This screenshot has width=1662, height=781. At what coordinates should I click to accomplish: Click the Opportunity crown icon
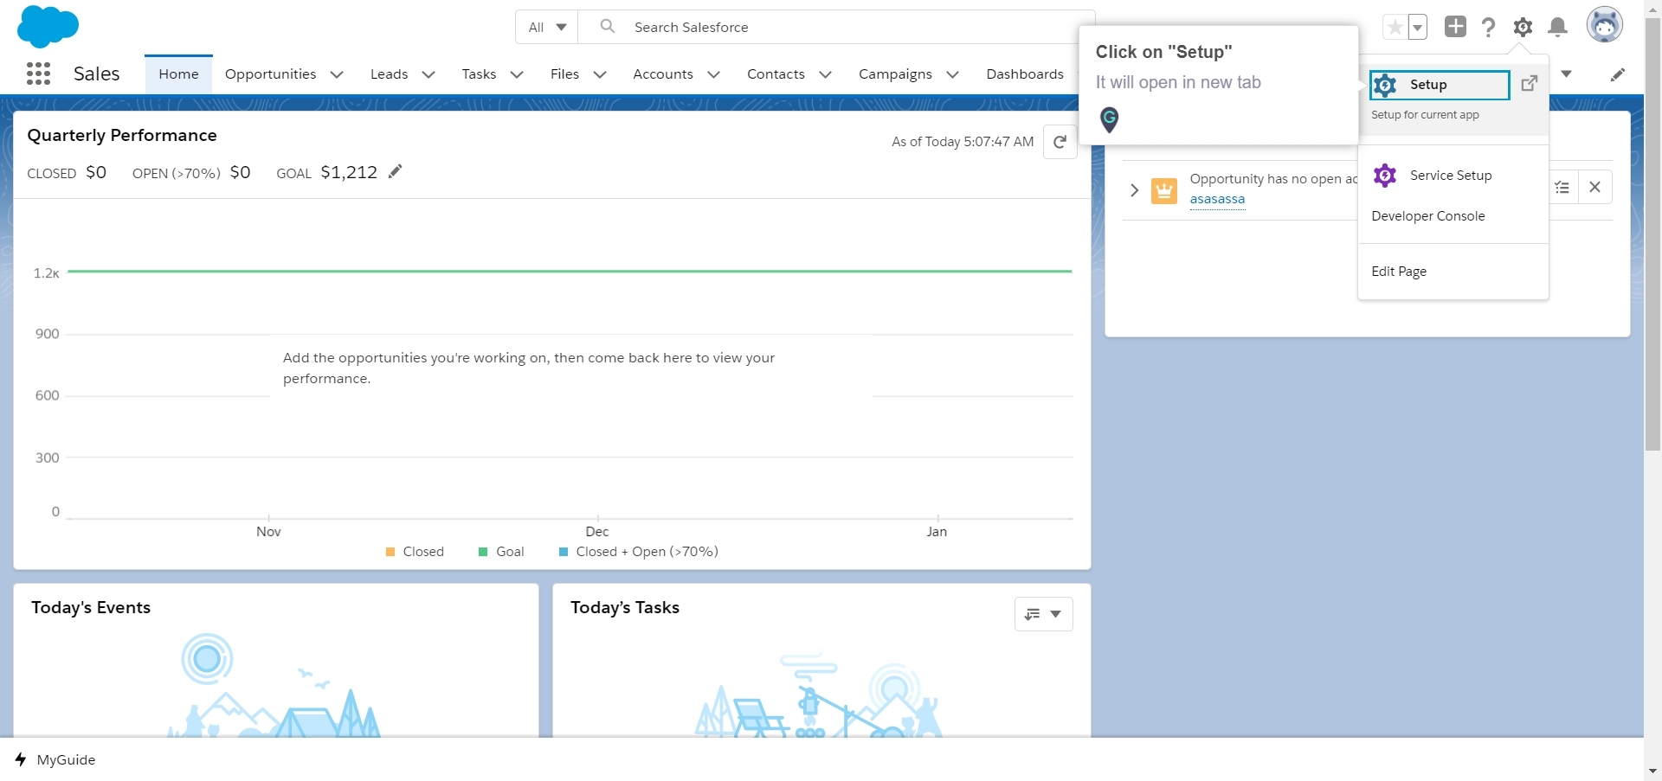tap(1163, 190)
